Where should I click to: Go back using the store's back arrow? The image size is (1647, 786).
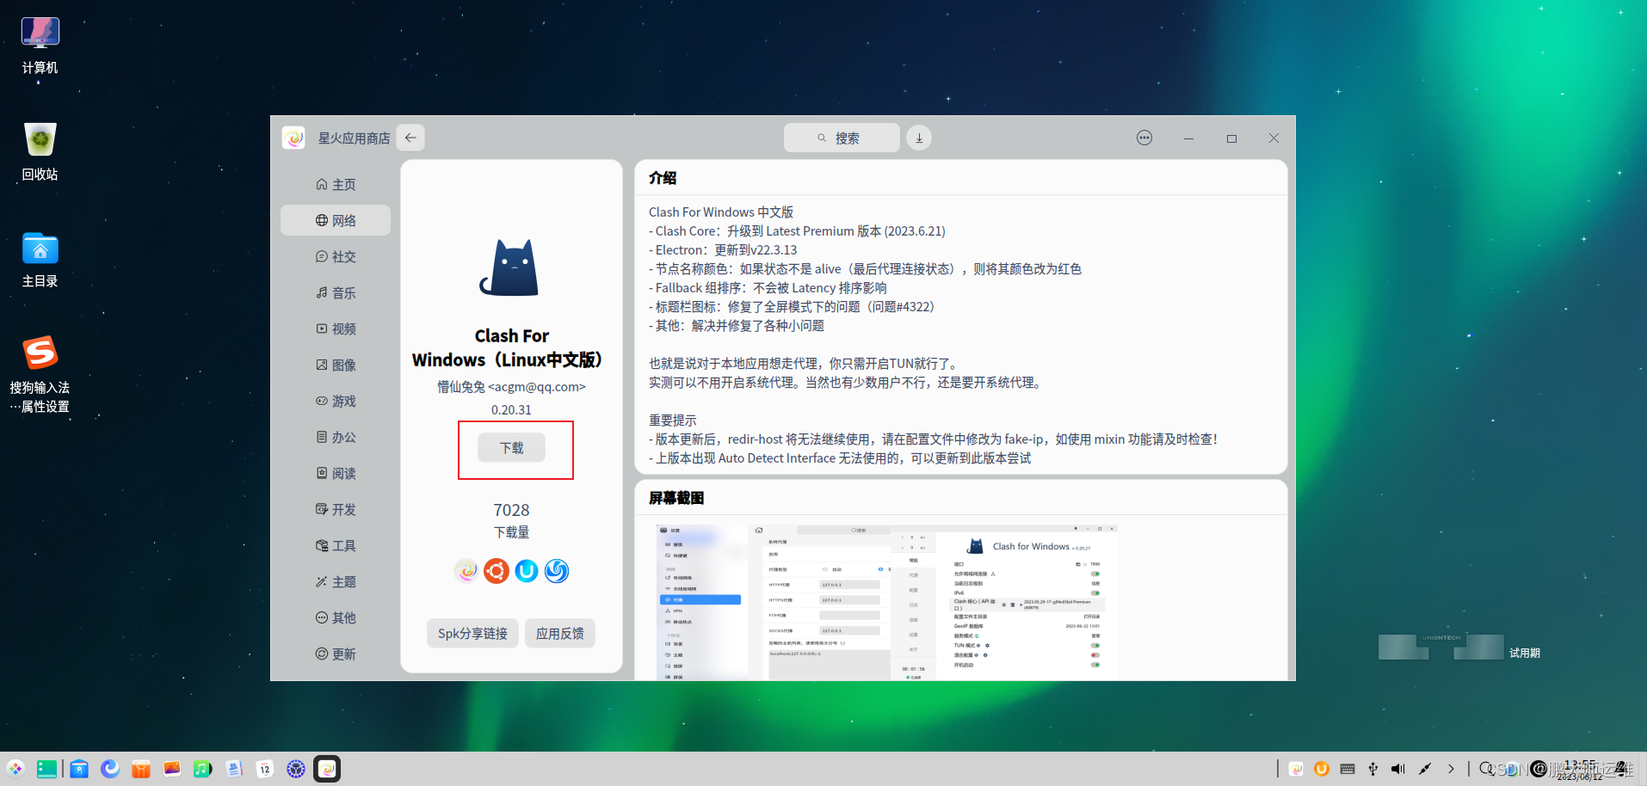pos(410,138)
